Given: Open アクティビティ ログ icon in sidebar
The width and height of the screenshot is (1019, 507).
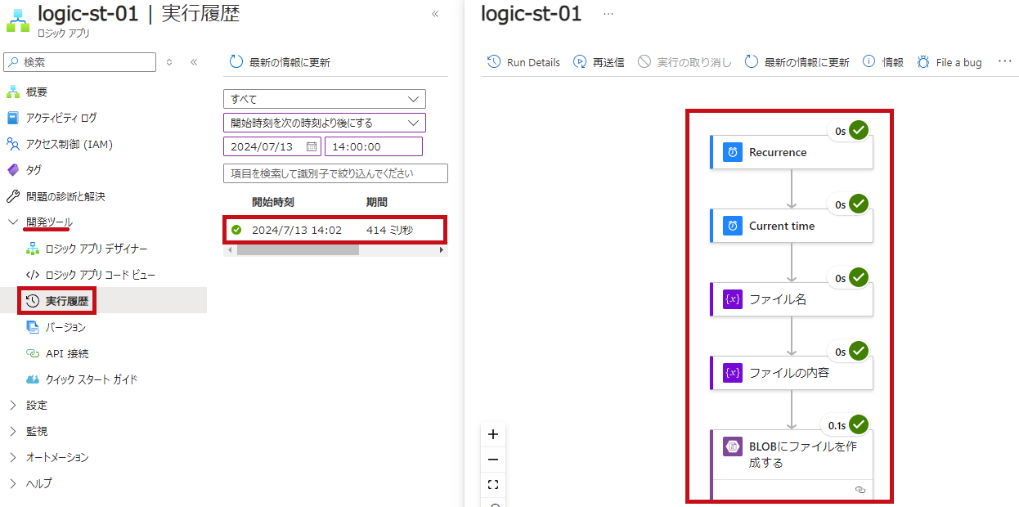Looking at the screenshot, I should click(x=12, y=118).
